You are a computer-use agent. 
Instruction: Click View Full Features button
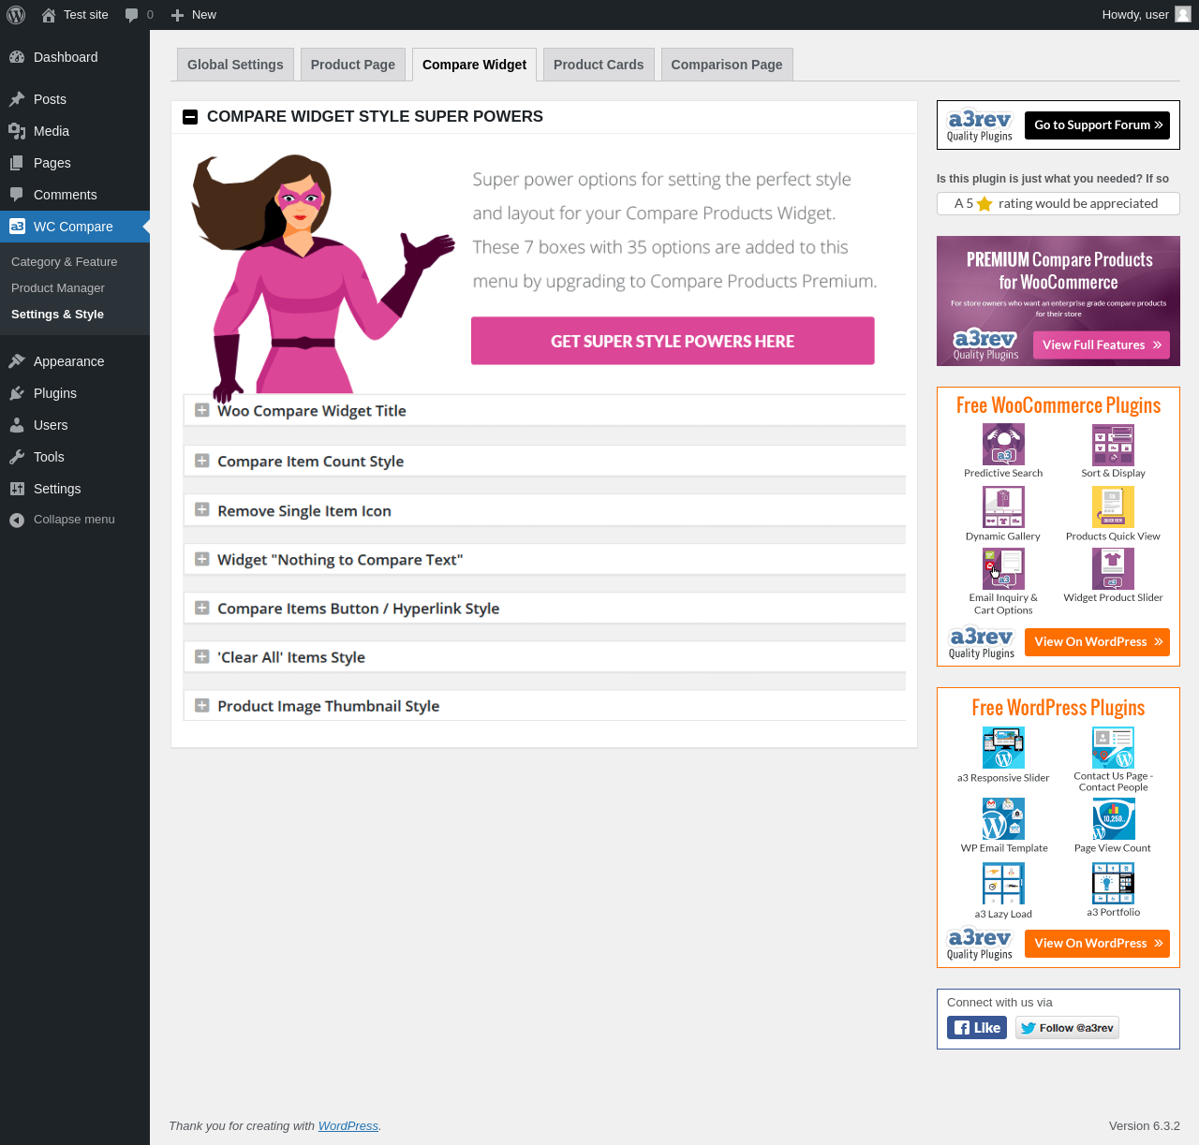coord(1102,345)
